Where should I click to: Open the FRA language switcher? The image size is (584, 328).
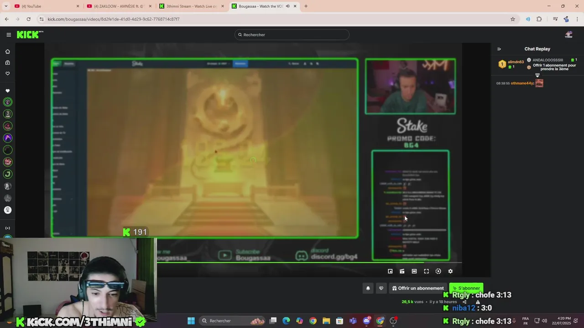(x=526, y=321)
